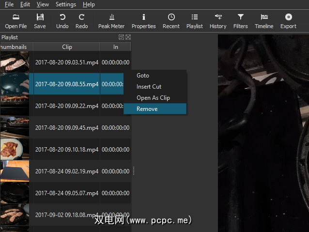
Task: Select thumbnail of 2017-08-20 09.10.18.mp4
Action: coord(15,149)
